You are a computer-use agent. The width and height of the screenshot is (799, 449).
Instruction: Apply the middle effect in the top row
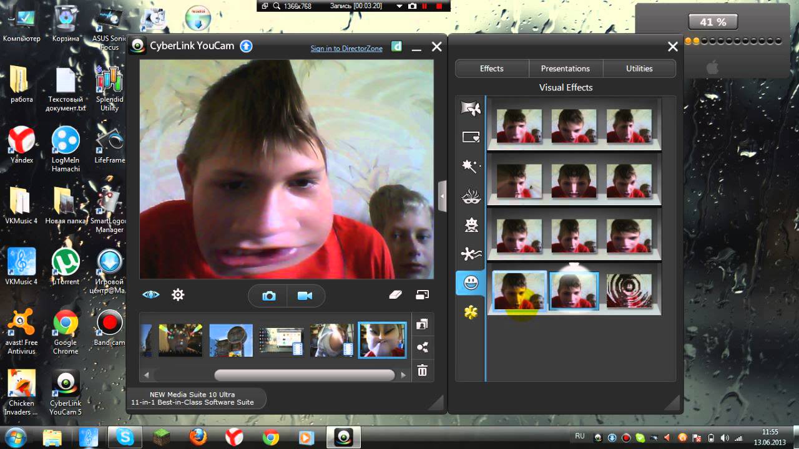[x=574, y=127]
